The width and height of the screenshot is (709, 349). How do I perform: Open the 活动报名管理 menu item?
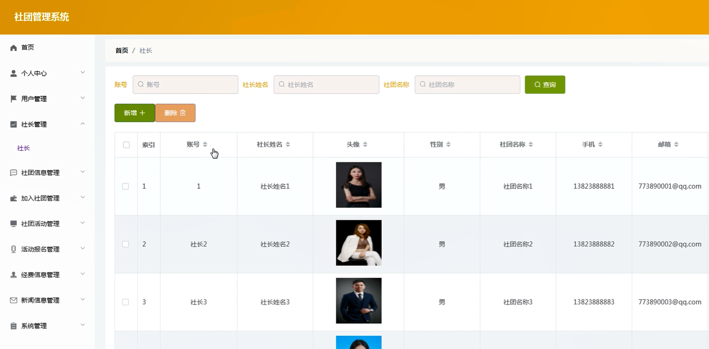coord(40,250)
